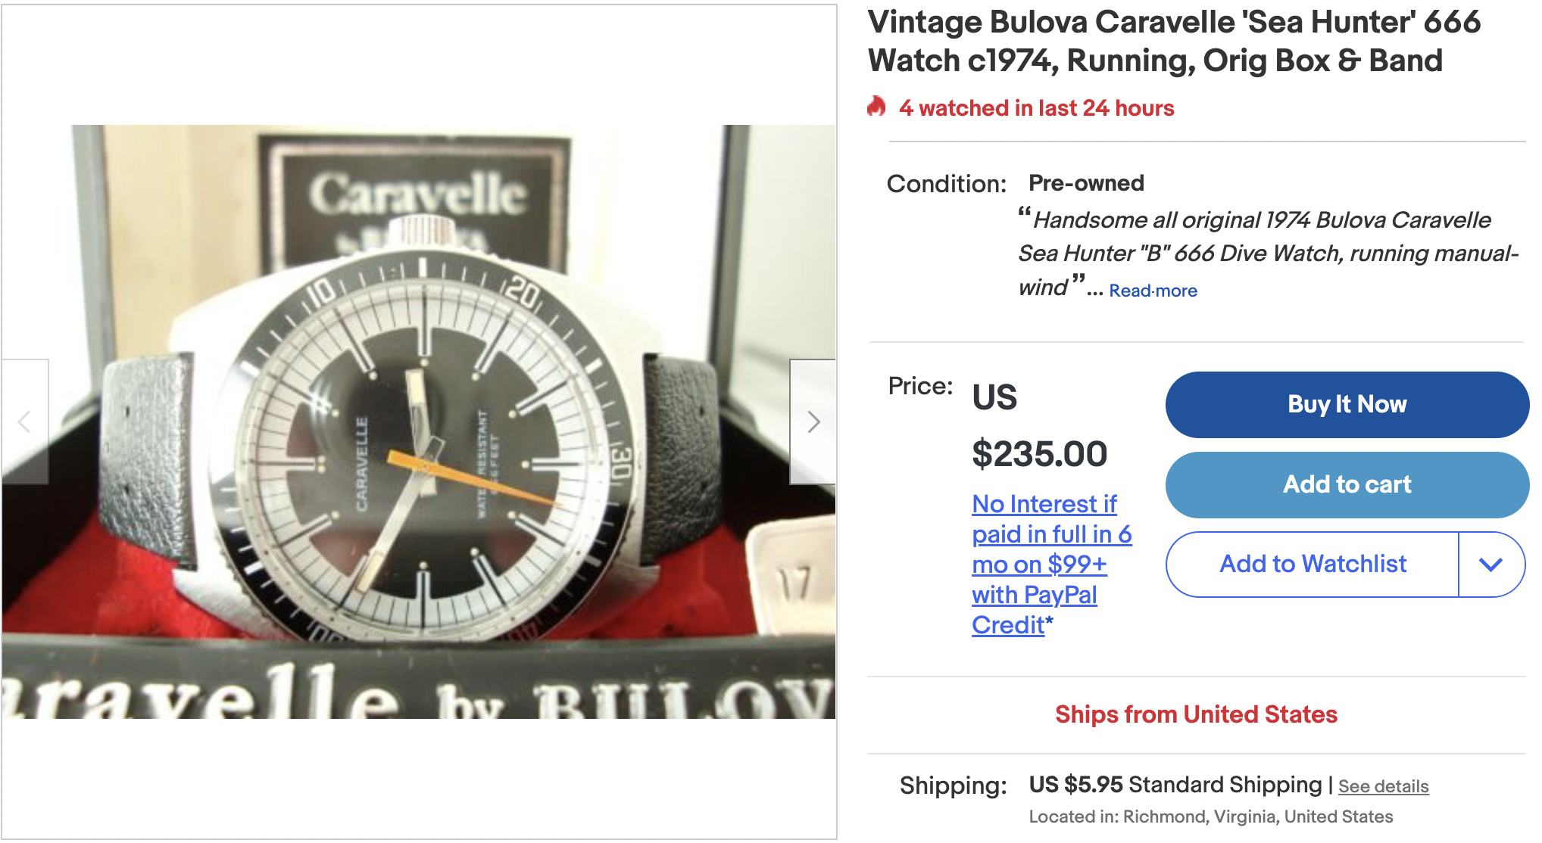Viewport: 1542px width, 843px height.
Task: Click the italic seller condition quote
Action: click(x=1268, y=254)
